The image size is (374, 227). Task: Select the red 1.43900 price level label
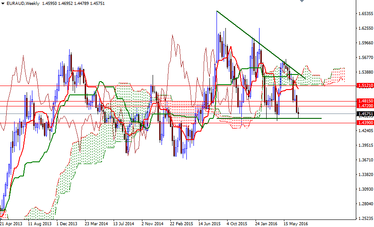[x=365, y=122]
